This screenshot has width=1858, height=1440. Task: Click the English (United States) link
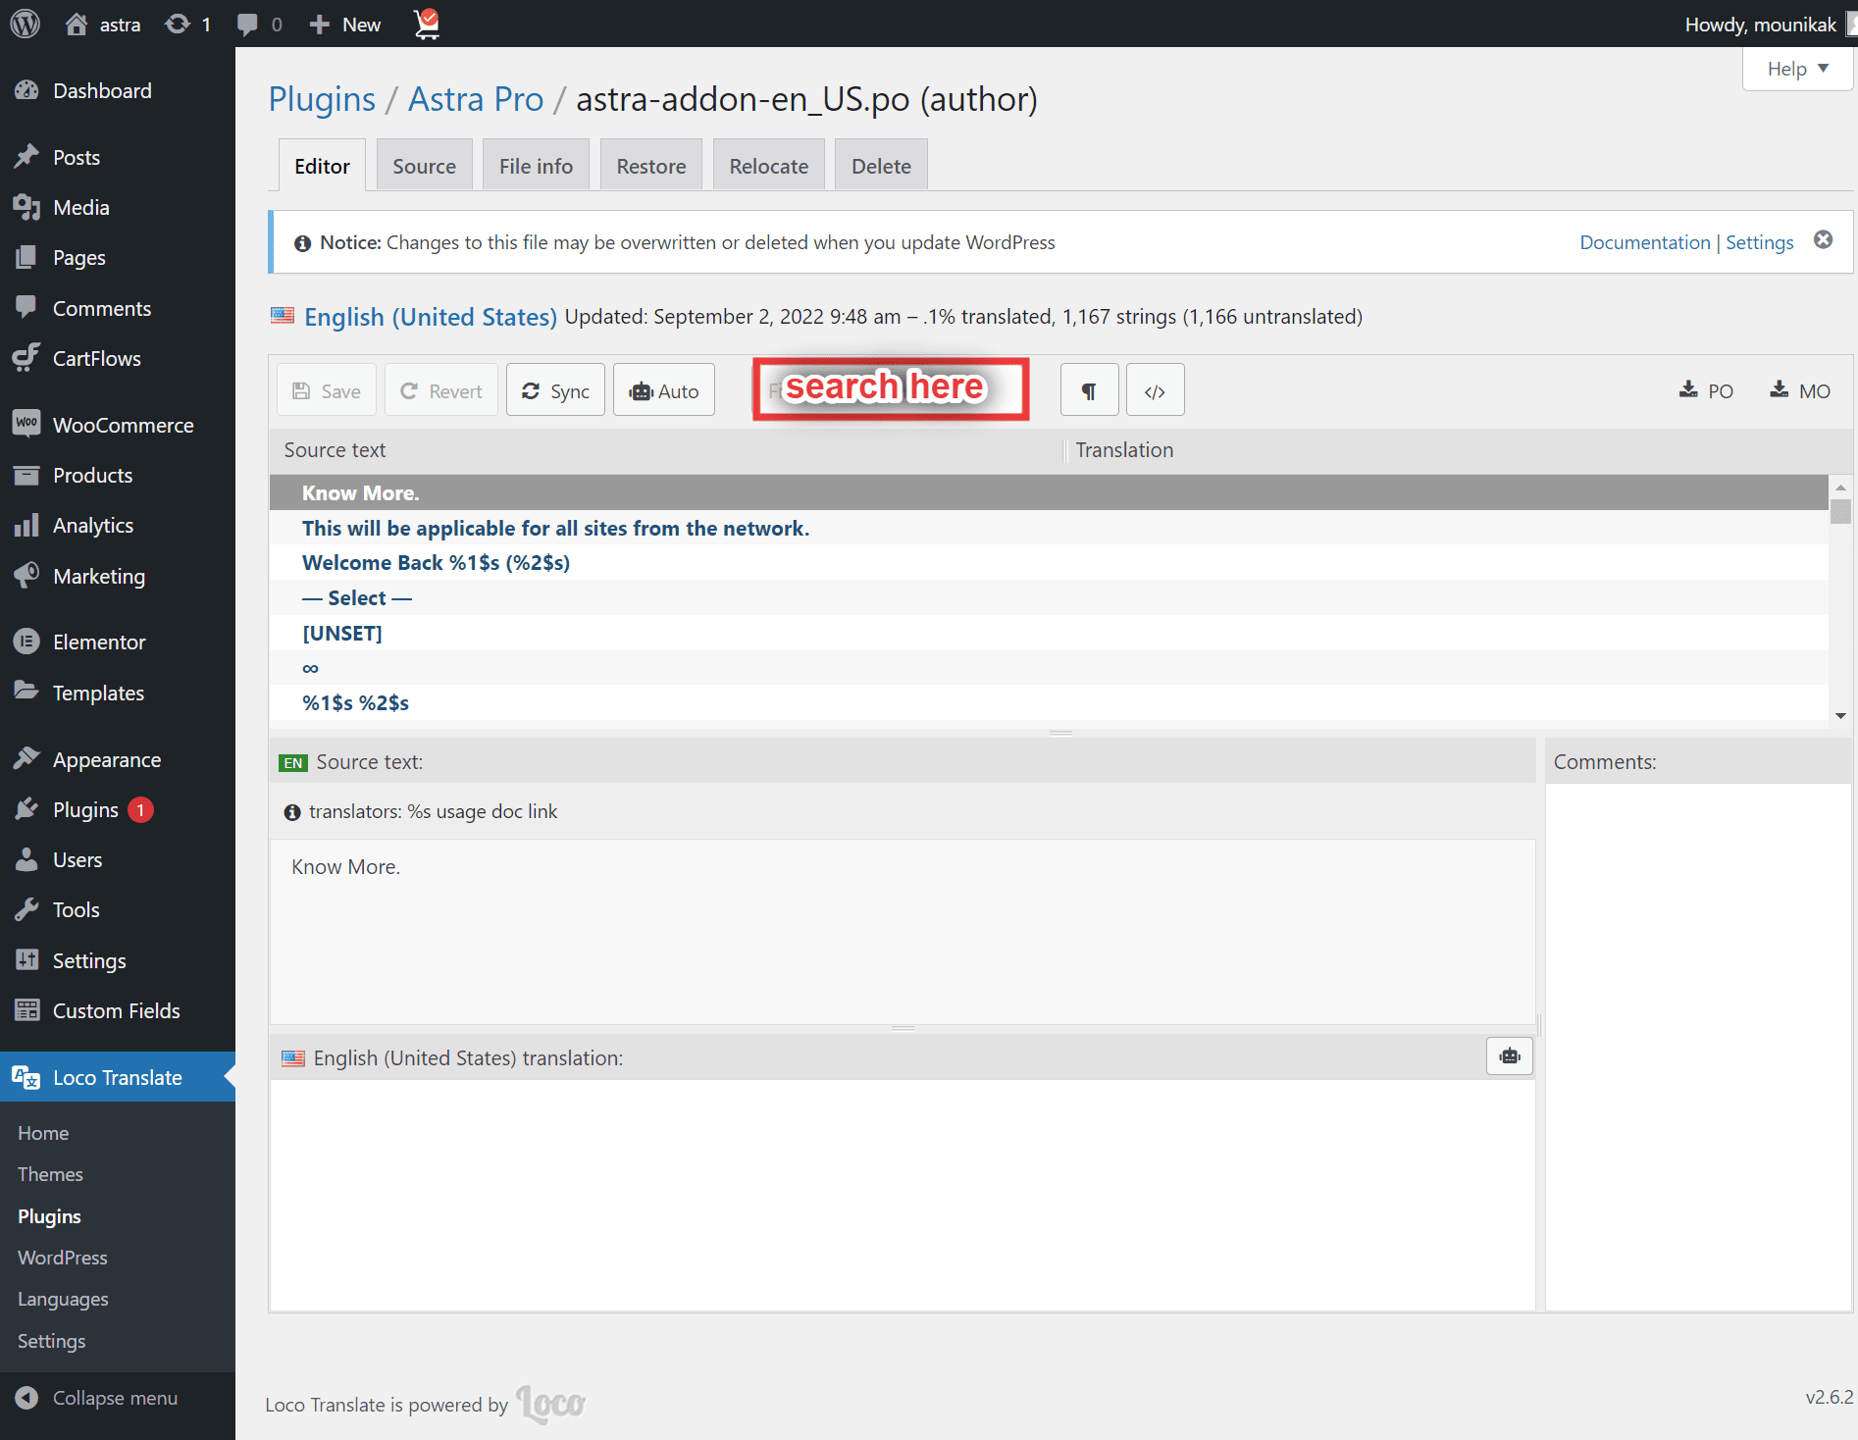pos(431,317)
